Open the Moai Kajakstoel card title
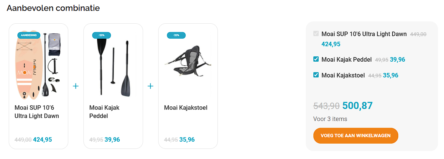This screenshot has width=444, height=159. [x=186, y=108]
